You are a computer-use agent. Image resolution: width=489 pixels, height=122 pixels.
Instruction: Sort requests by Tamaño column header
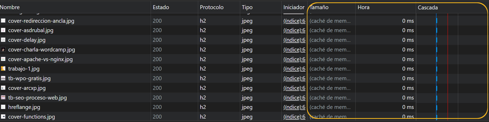click(319, 7)
